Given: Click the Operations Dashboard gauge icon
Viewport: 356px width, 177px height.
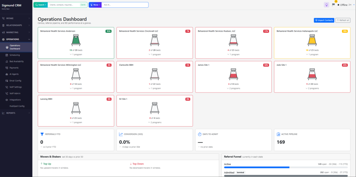Looking at the screenshot, I should (x=7, y=47).
